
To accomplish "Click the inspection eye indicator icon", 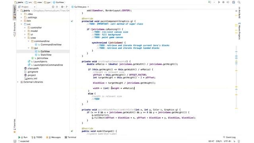I will (236, 11).
